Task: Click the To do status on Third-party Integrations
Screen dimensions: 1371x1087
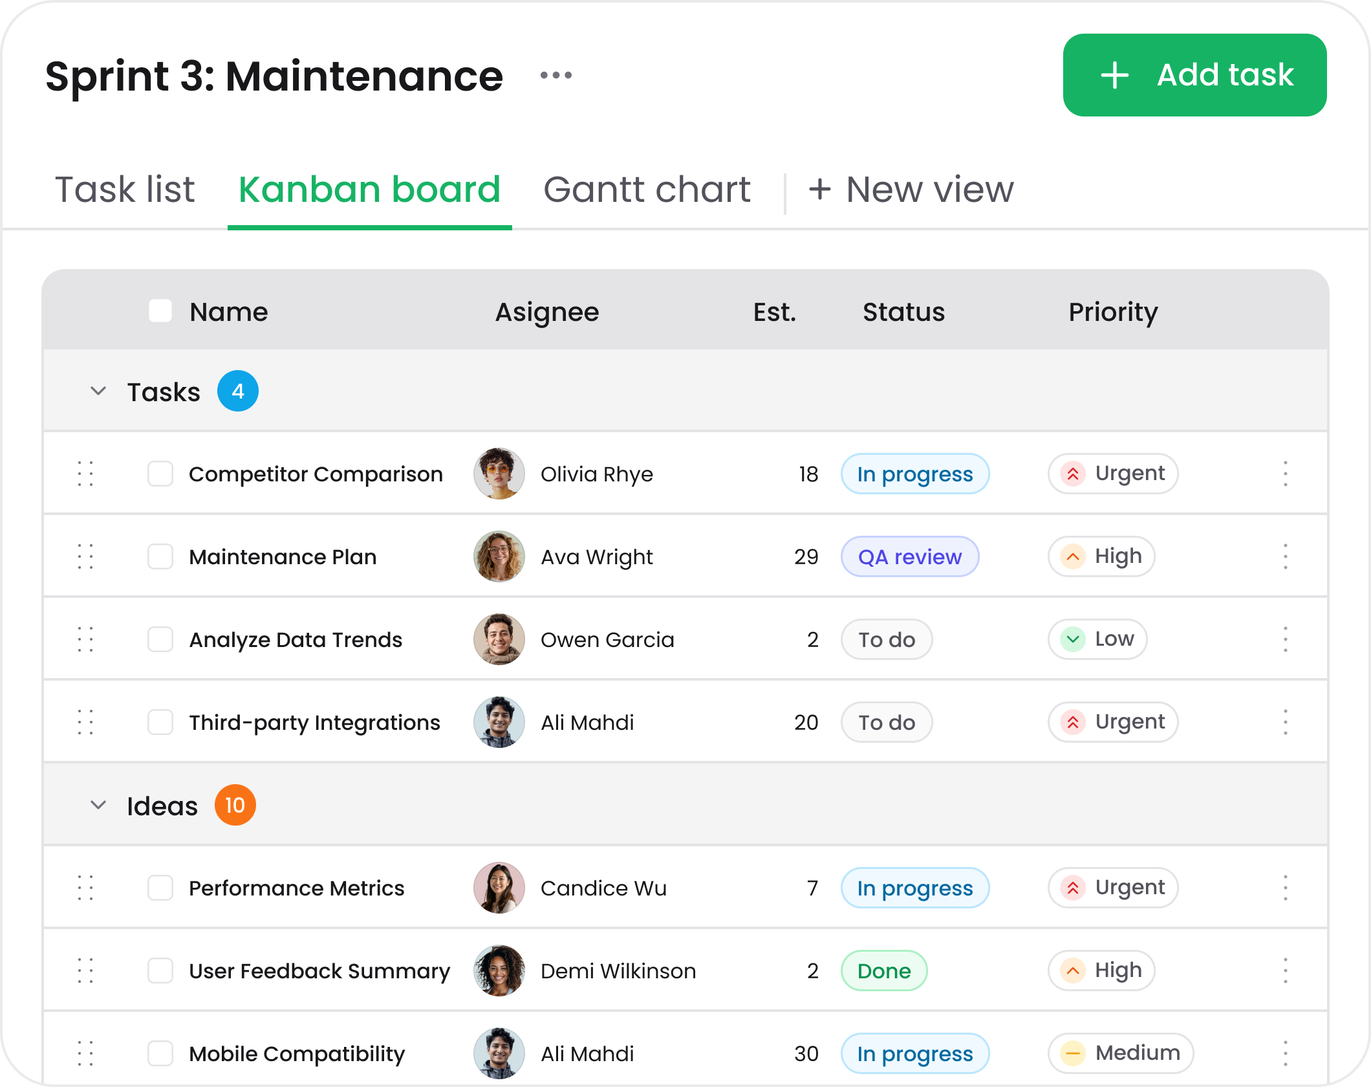Action: [x=886, y=722]
